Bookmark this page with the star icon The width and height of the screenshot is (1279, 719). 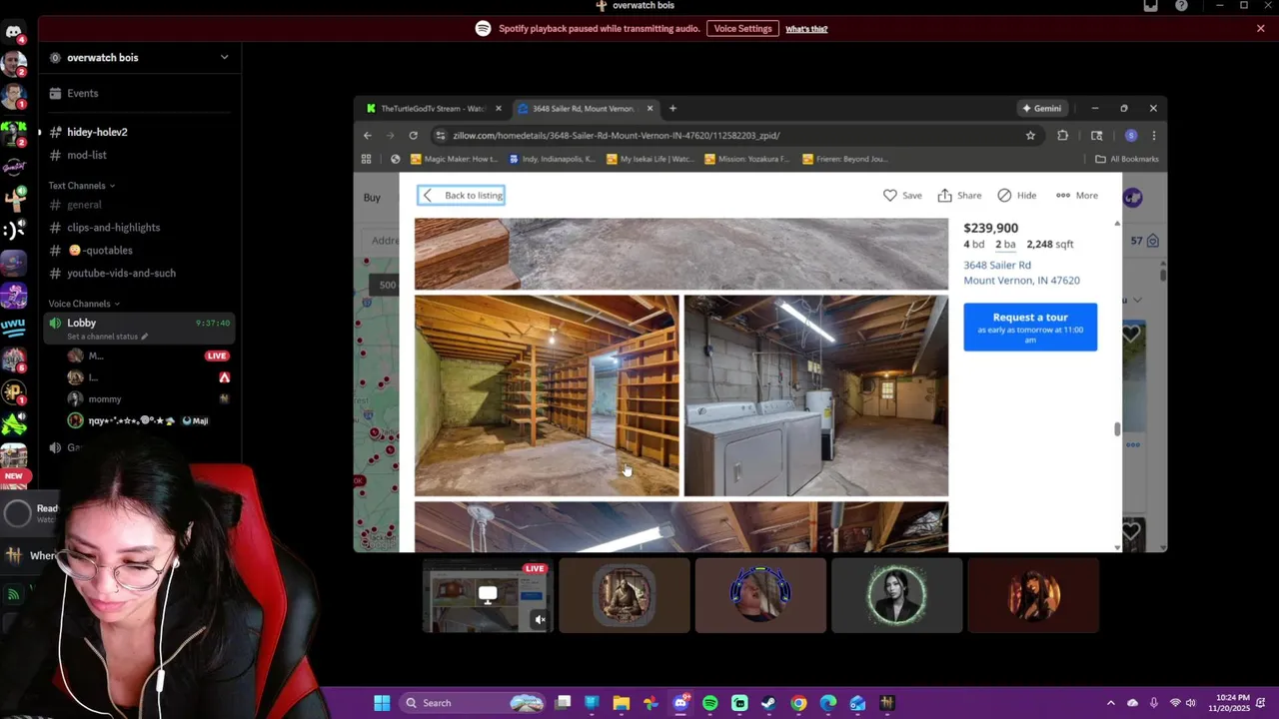click(1030, 136)
